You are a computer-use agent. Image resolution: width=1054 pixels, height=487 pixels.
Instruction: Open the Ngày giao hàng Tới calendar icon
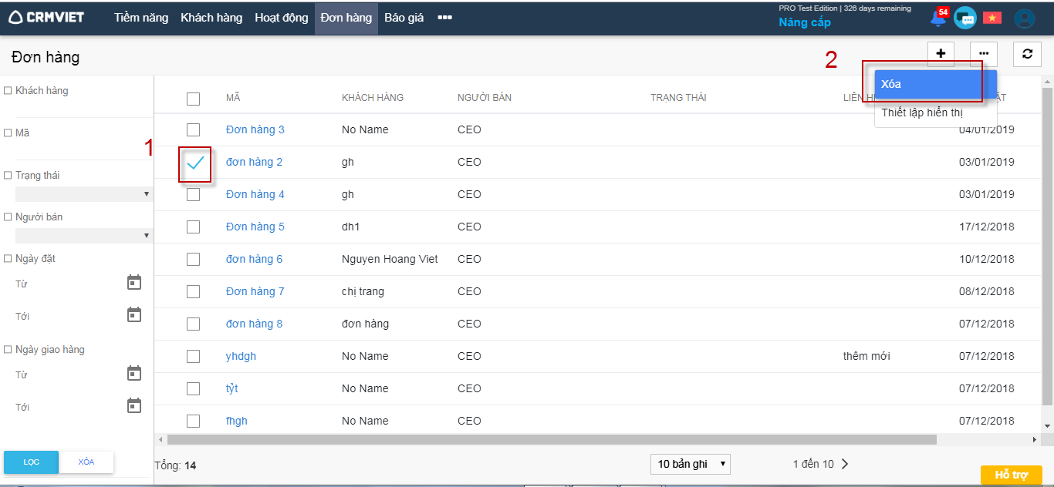pos(134,406)
